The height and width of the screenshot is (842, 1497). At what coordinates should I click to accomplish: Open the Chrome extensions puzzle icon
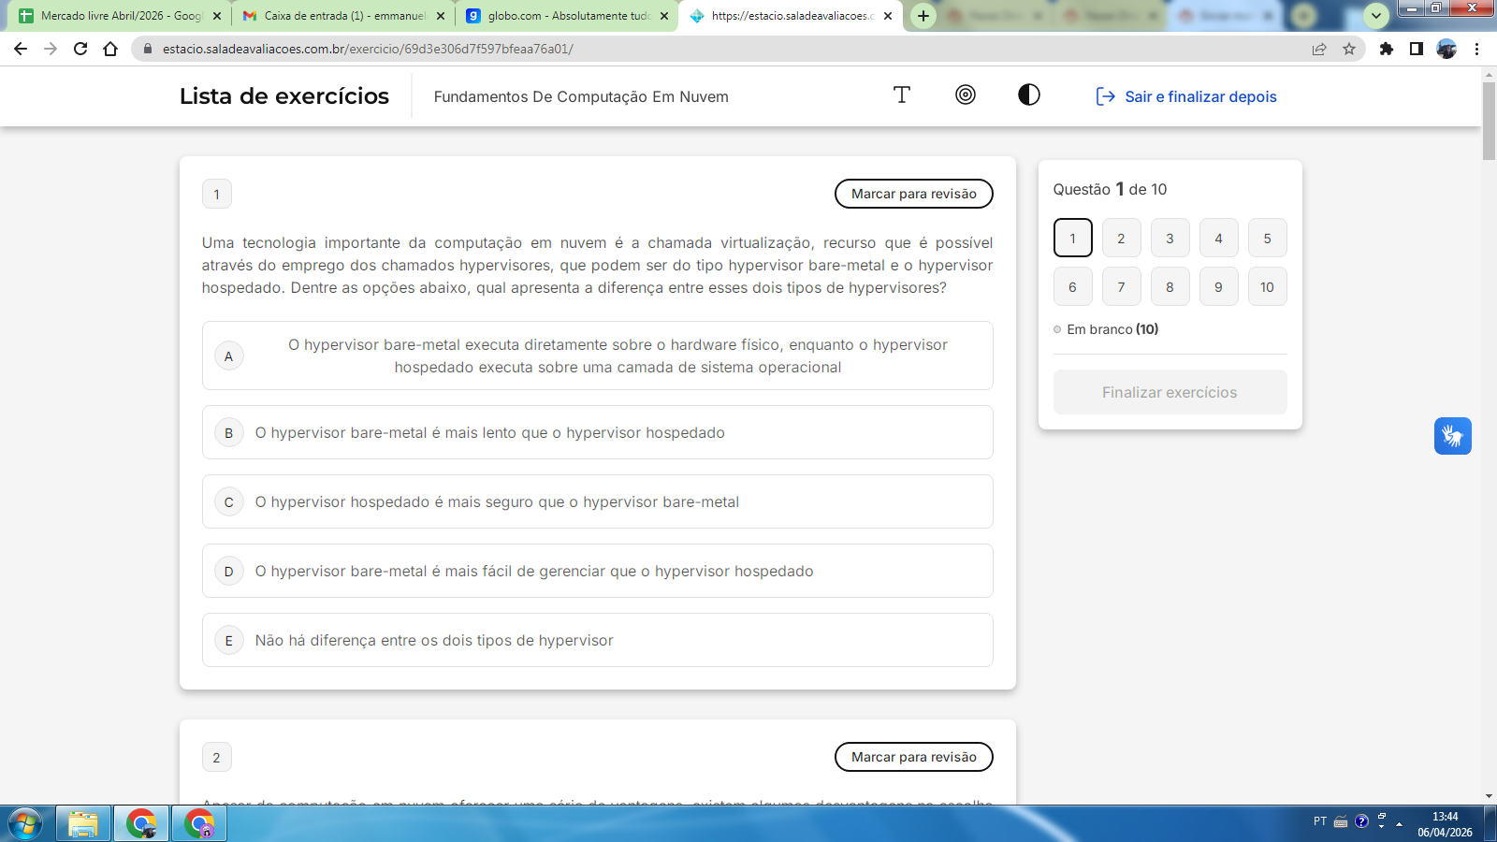[x=1387, y=49]
